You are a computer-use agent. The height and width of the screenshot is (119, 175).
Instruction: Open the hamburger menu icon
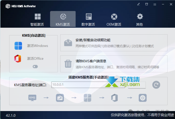(155, 4)
